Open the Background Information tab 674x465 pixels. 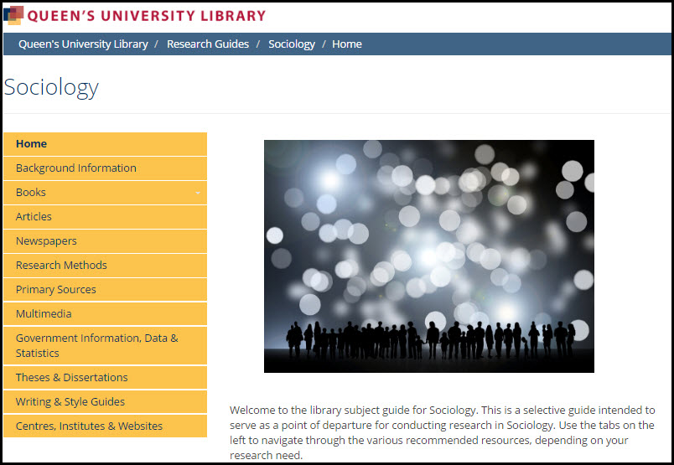click(106, 168)
